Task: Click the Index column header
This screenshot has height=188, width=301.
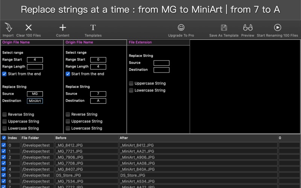Action: click(x=12, y=138)
